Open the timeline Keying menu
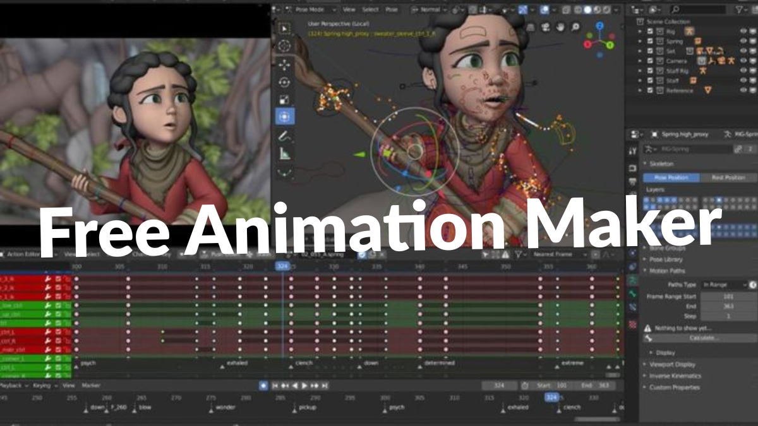This screenshot has height=426, width=758. pyautogui.click(x=44, y=385)
